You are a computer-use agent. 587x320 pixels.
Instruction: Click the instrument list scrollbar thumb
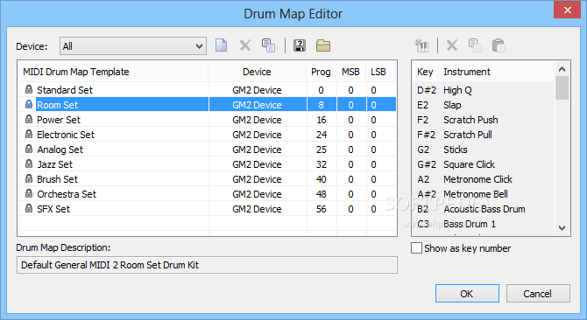(x=562, y=88)
